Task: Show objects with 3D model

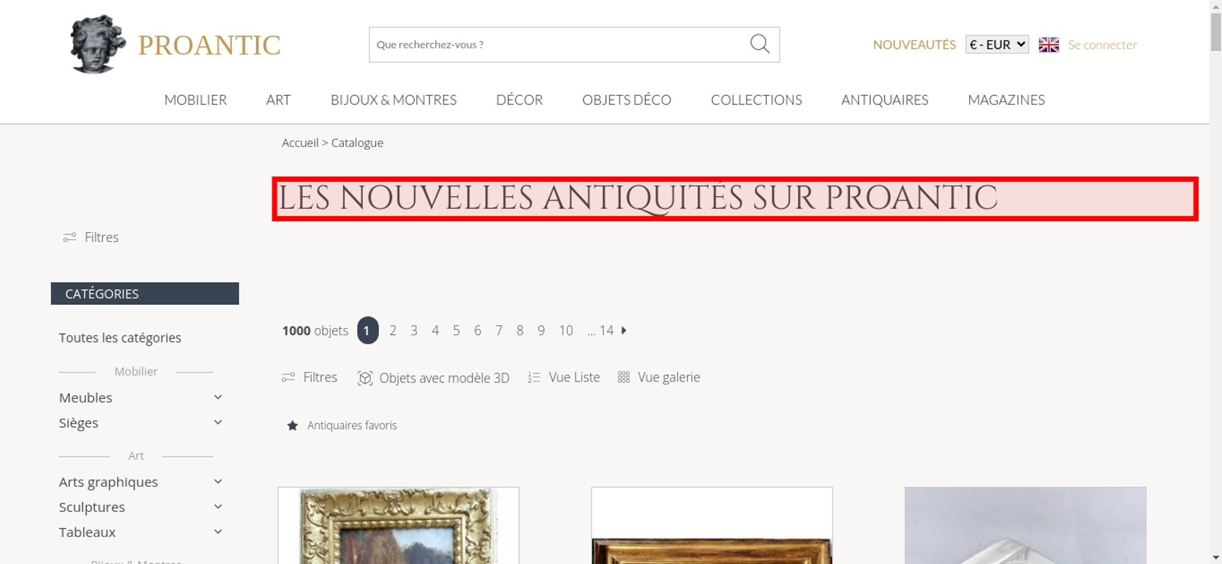Action: 433,378
